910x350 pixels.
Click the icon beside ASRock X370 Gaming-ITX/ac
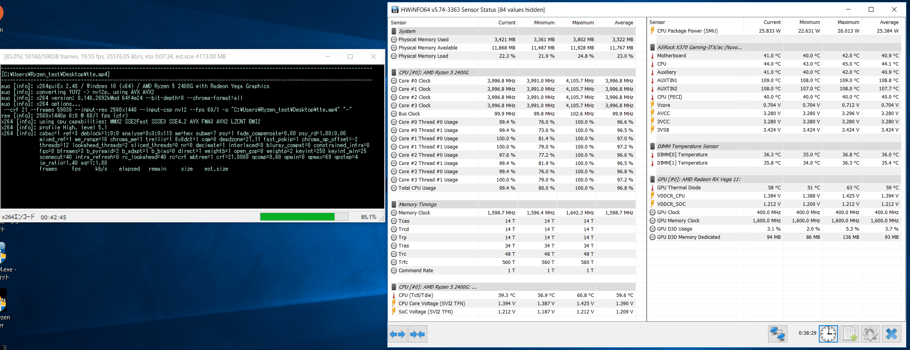[x=653, y=47]
